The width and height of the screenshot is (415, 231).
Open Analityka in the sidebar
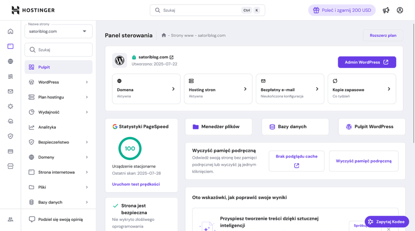(58, 127)
